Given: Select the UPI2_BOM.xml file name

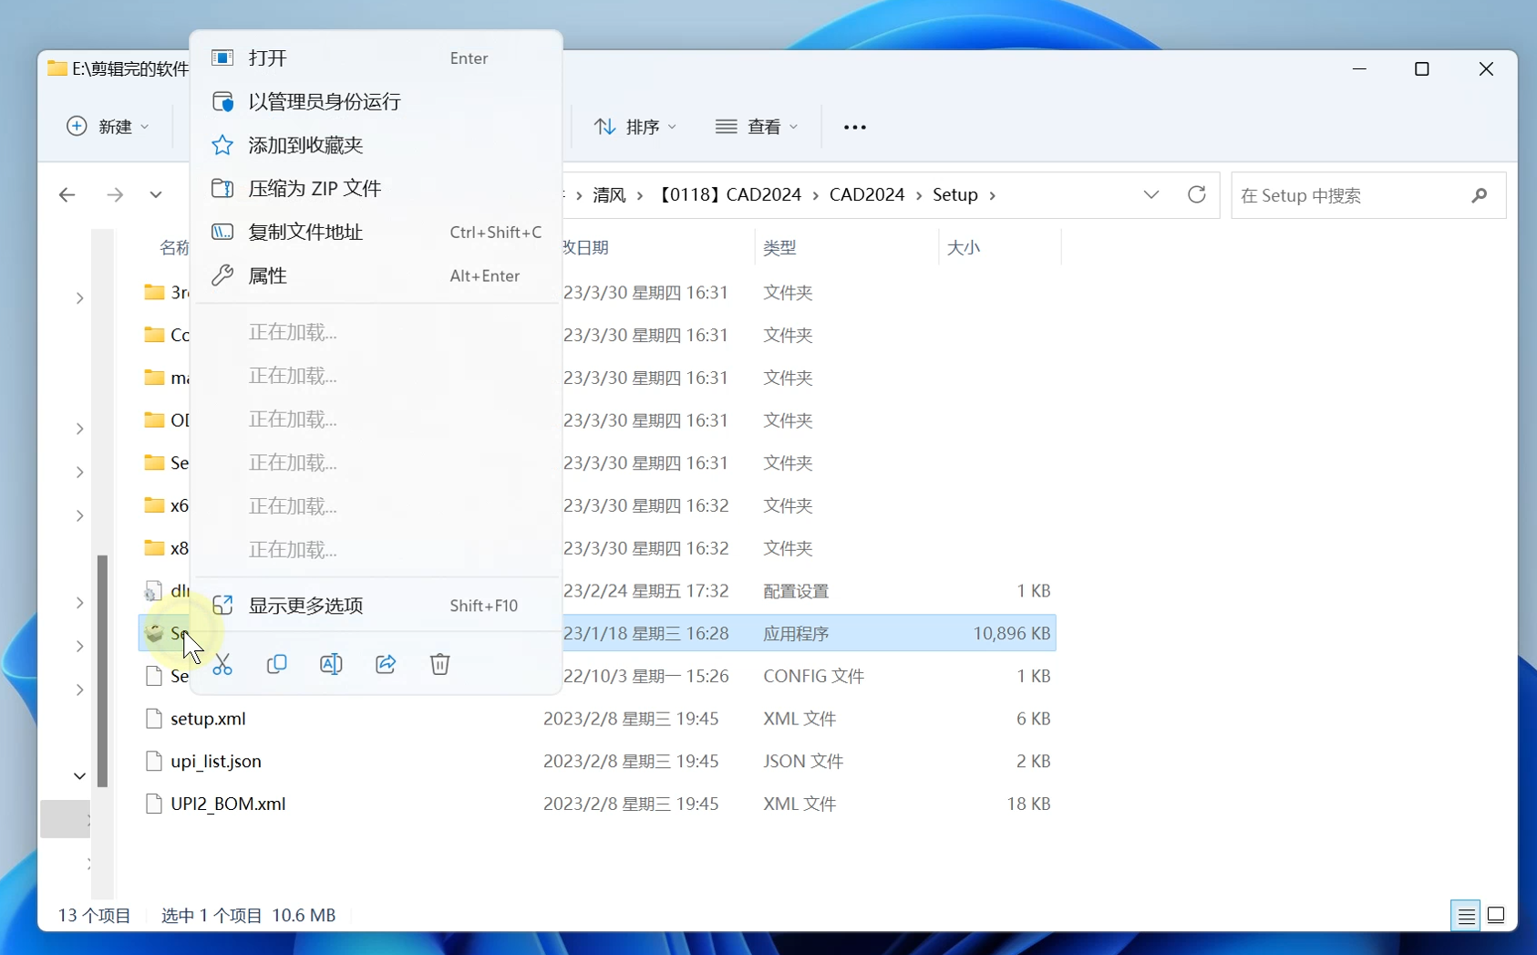Looking at the screenshot, I should [228, 804].
